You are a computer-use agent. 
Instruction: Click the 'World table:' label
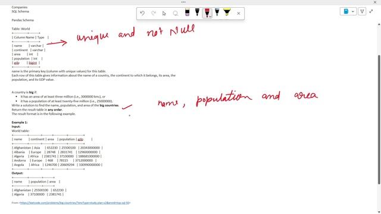[x=20, y=131]
